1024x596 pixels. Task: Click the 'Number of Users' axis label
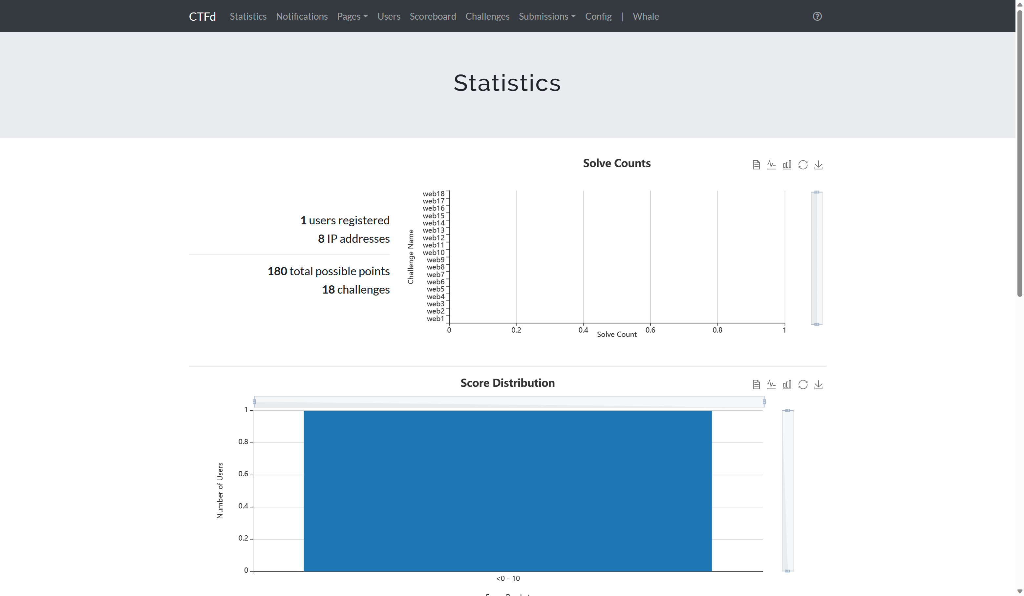(220, 490)
